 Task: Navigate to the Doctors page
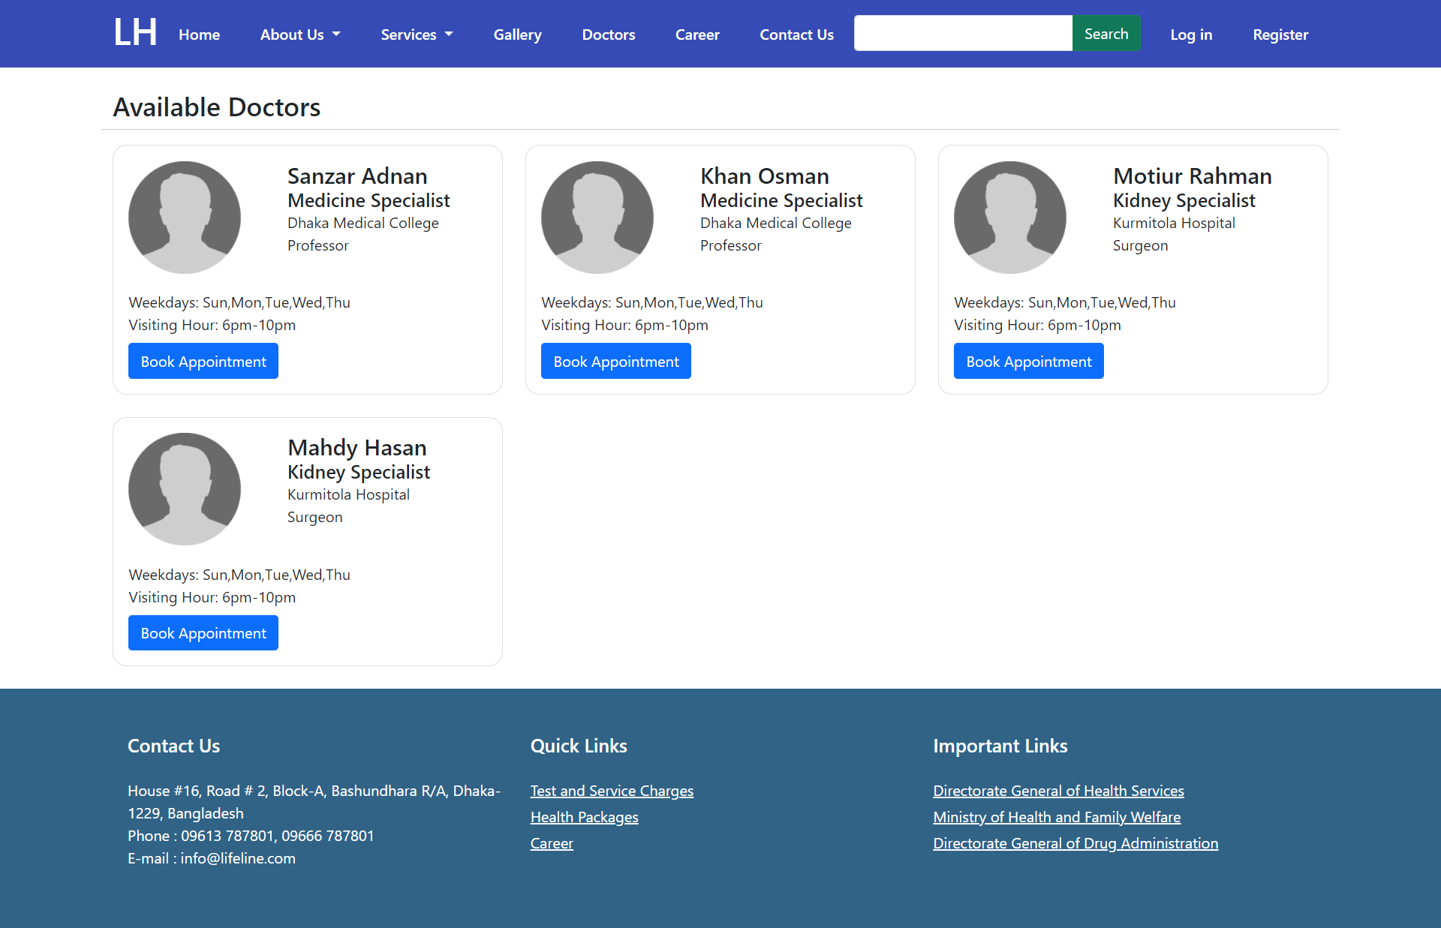click(609, 35)
